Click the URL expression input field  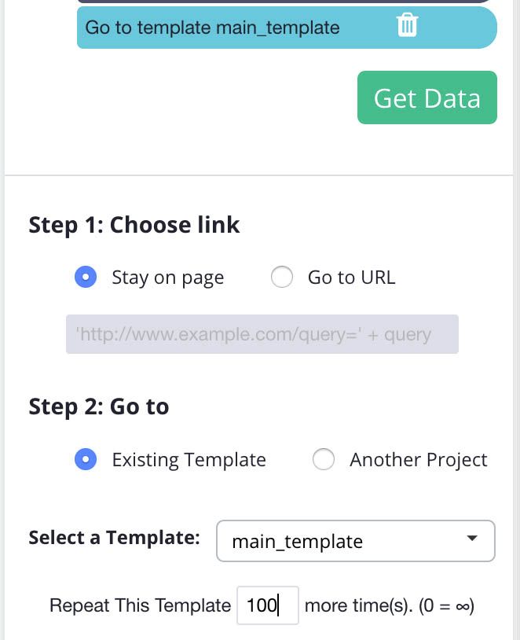point(262,334)
